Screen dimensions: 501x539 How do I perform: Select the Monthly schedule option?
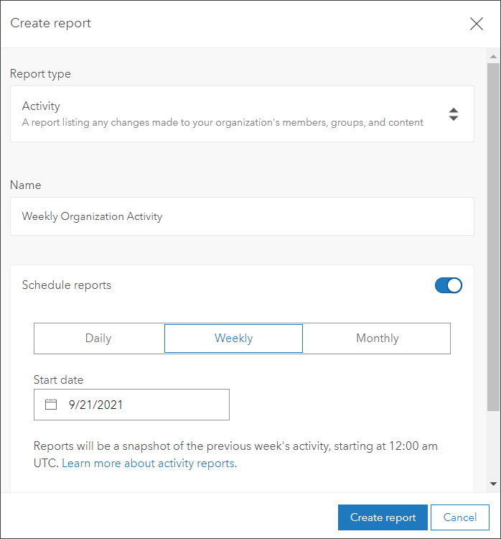coord(377,338)
